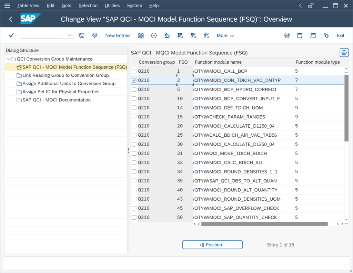The image size is (353, 273).
Task: Open the command field dropdown arrow
Action: coord(70,35)
